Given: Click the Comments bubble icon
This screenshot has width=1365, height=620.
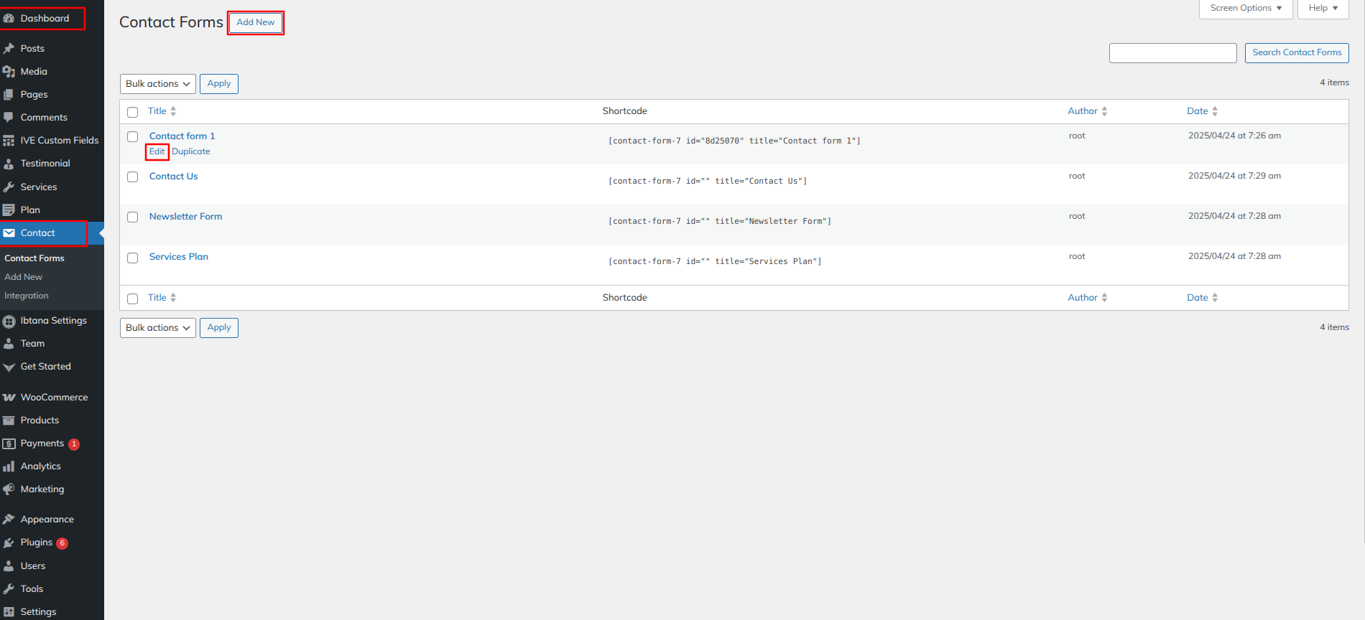Looking at the screenshot, I should point(9,118).
